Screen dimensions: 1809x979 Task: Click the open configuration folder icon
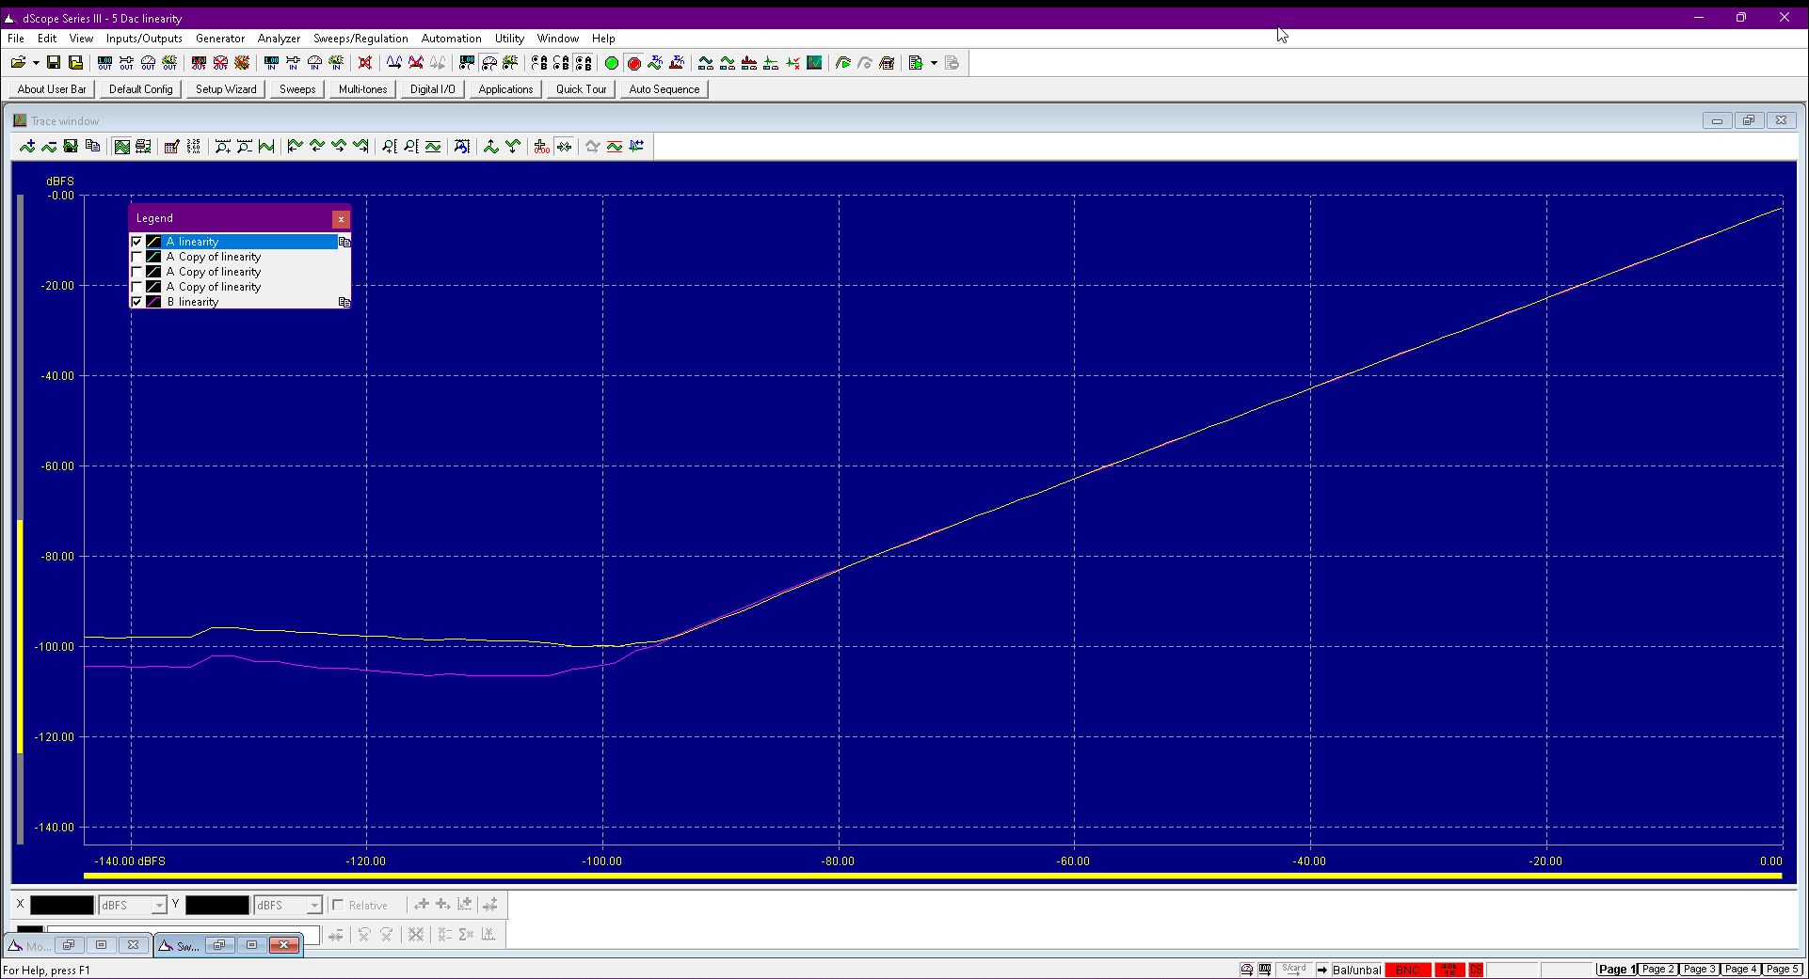[18, 63]
